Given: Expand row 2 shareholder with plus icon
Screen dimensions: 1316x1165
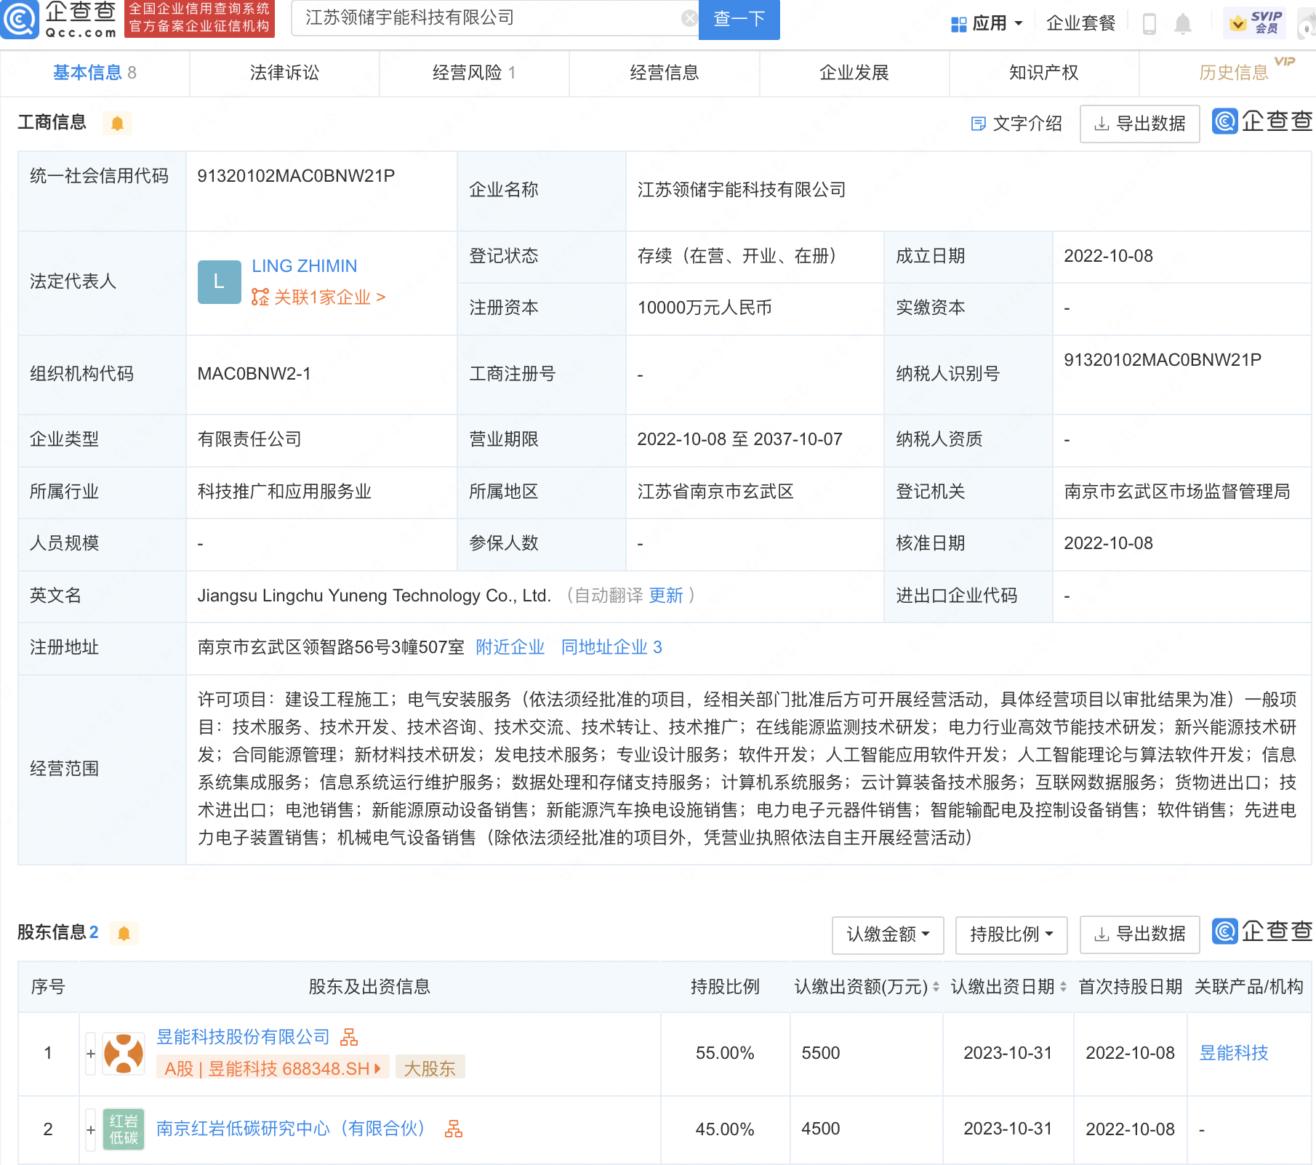Looking at the screenshot, I should pos(91,1129).
